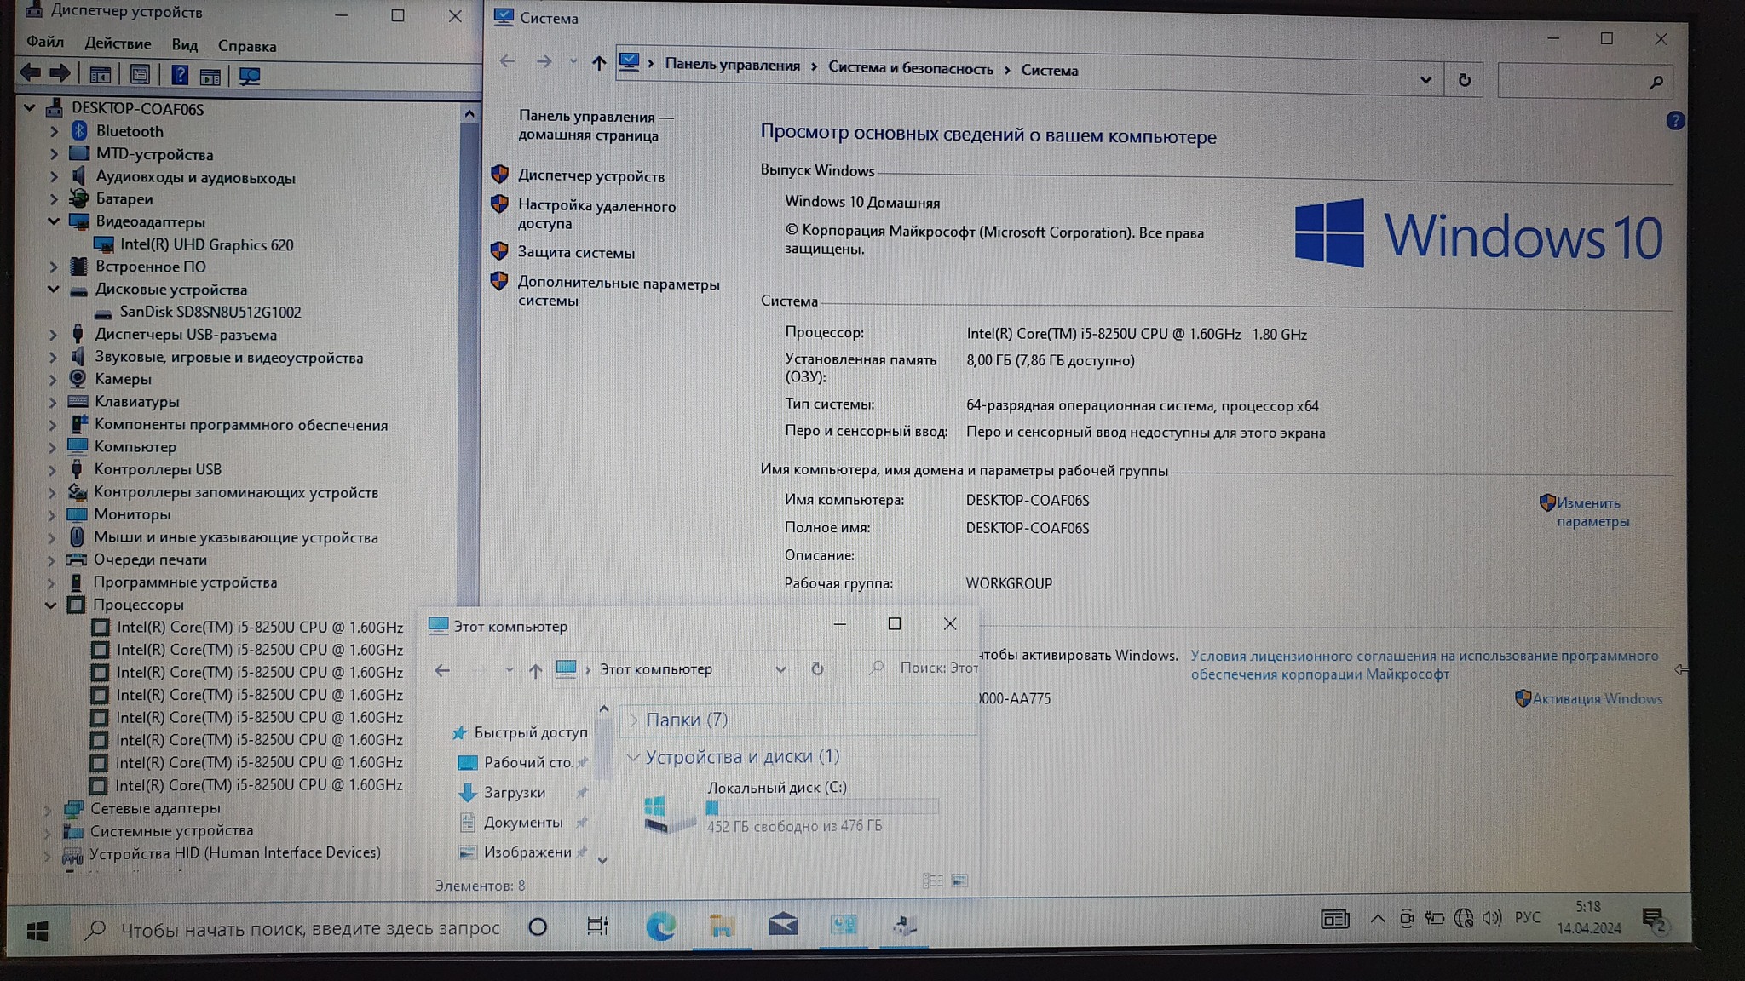Expand the Bluetooth device category
1745x981 pixels.
(x=54, y=131)
